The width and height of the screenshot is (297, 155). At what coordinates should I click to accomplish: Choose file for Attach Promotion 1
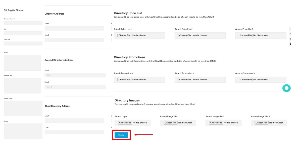click(124, 80)
